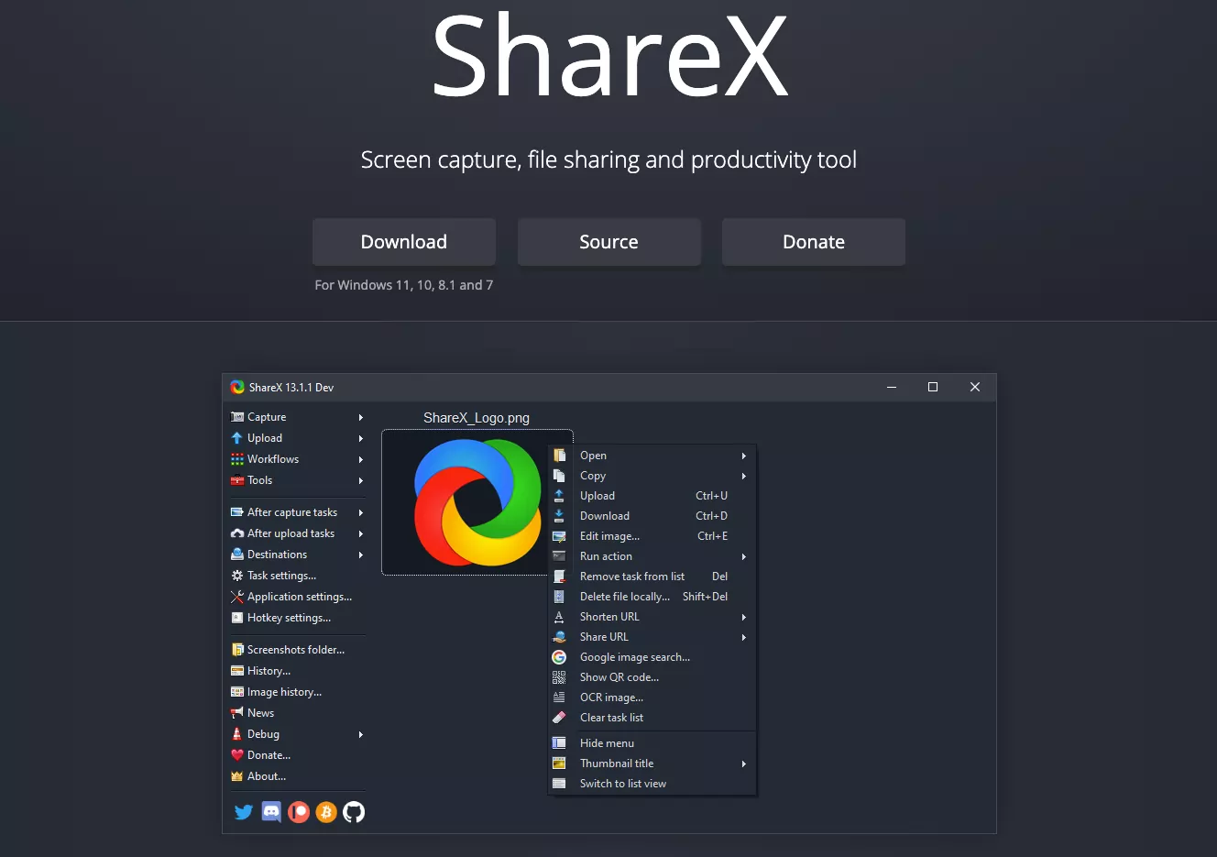Select Hide menu in the context menu
Image resolution: width=1217 pixels, height=857 pixels.
[652, 743]
